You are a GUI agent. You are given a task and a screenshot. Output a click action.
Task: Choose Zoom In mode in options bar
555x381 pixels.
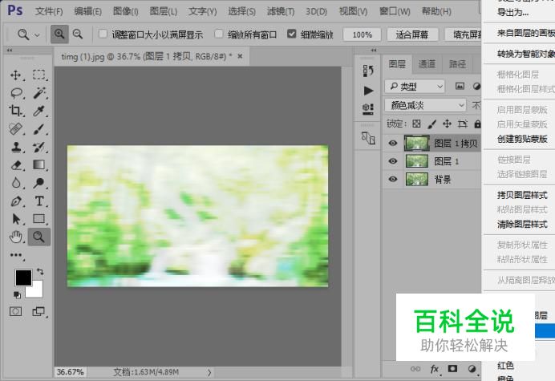click(x=59, y=34)
